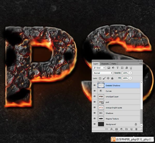This screenshot has width=155, height=143.
Task: Add a layer style via fx icon
Action: pos(112,129)
